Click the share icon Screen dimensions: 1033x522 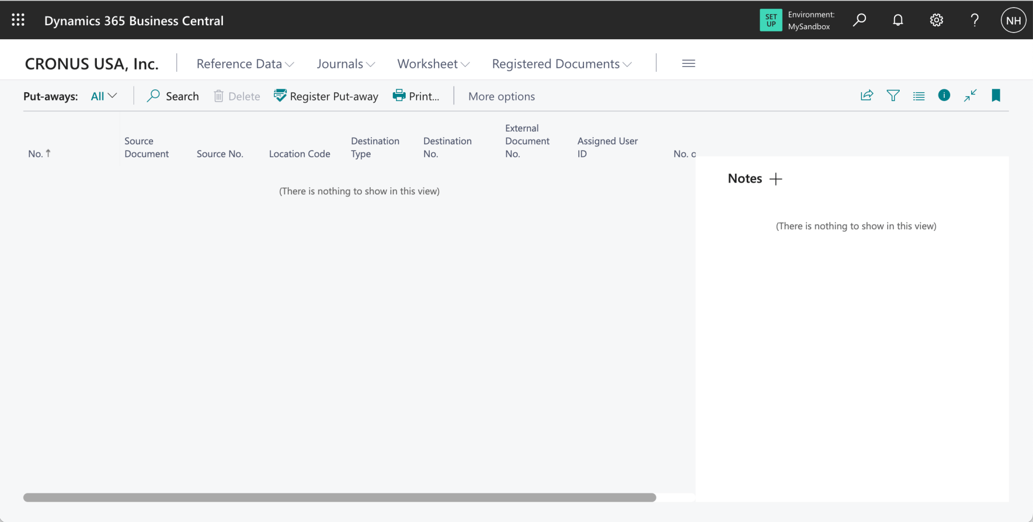[x=867, y=96]
